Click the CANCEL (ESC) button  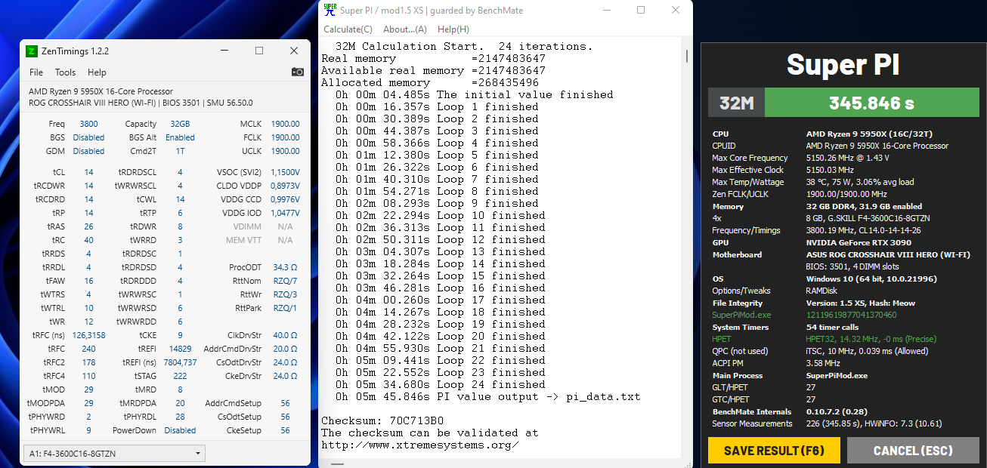(913, 451)
